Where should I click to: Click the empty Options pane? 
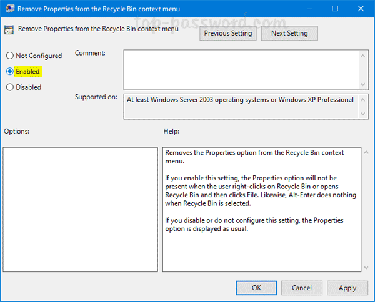(x=80, y=209)
